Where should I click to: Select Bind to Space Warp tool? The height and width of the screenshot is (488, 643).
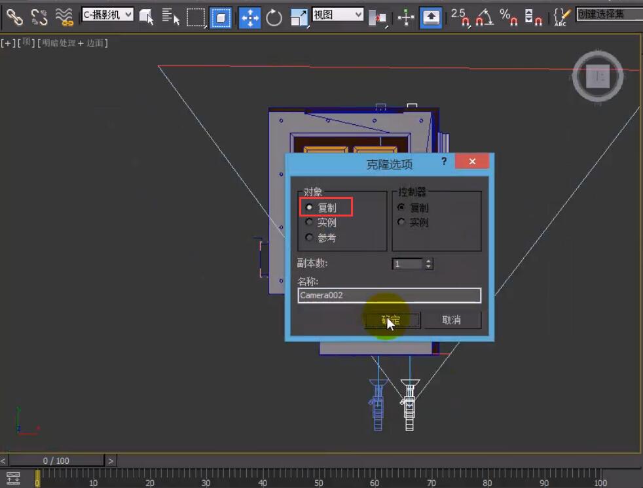point(64,17)
